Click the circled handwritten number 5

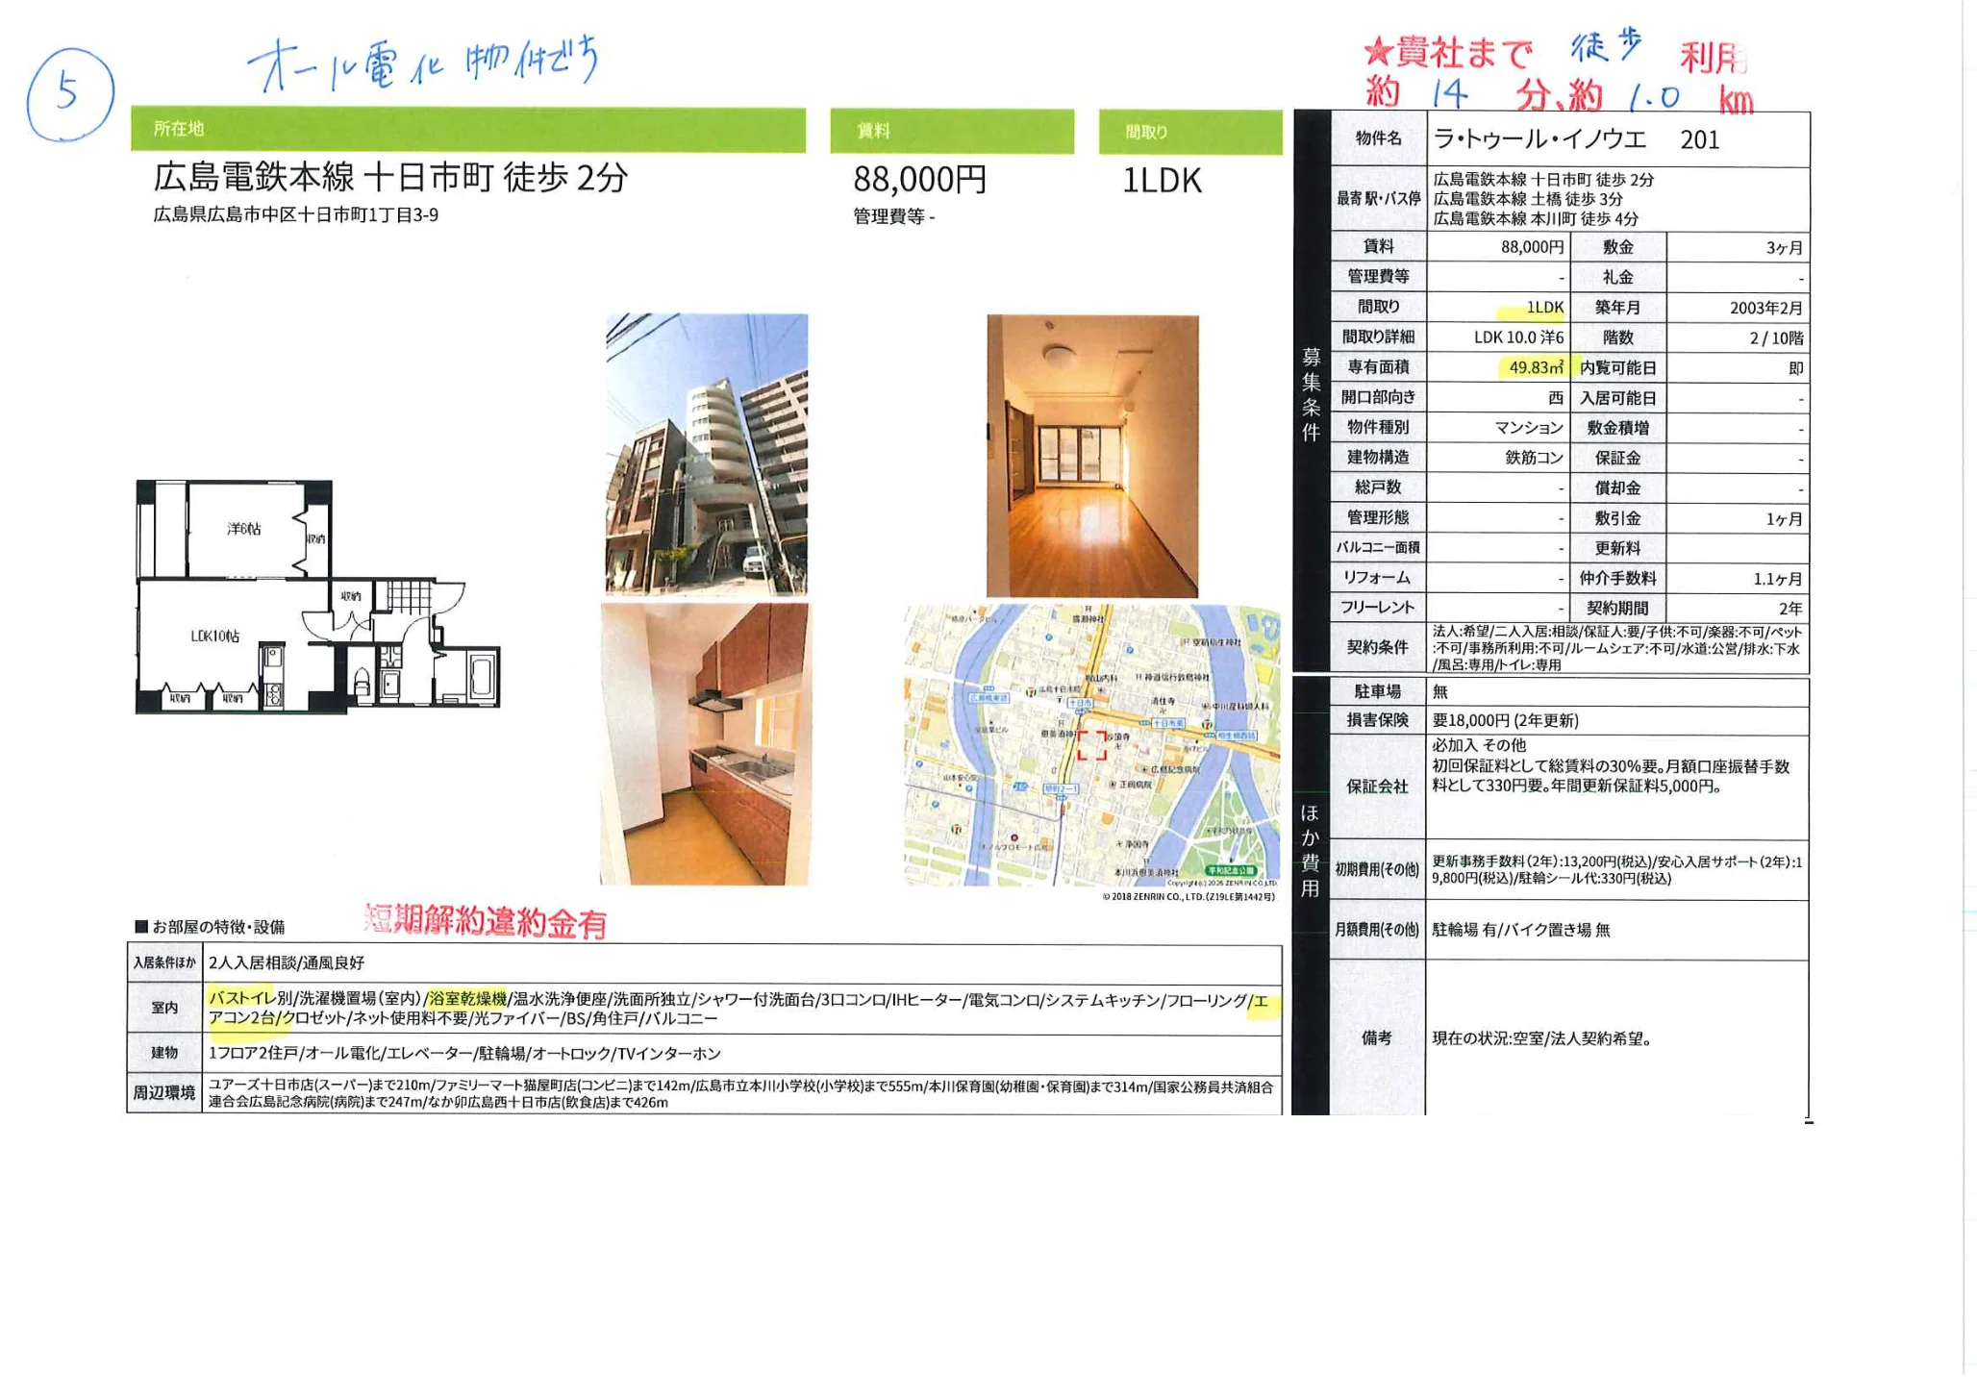[x=69, y=94]
